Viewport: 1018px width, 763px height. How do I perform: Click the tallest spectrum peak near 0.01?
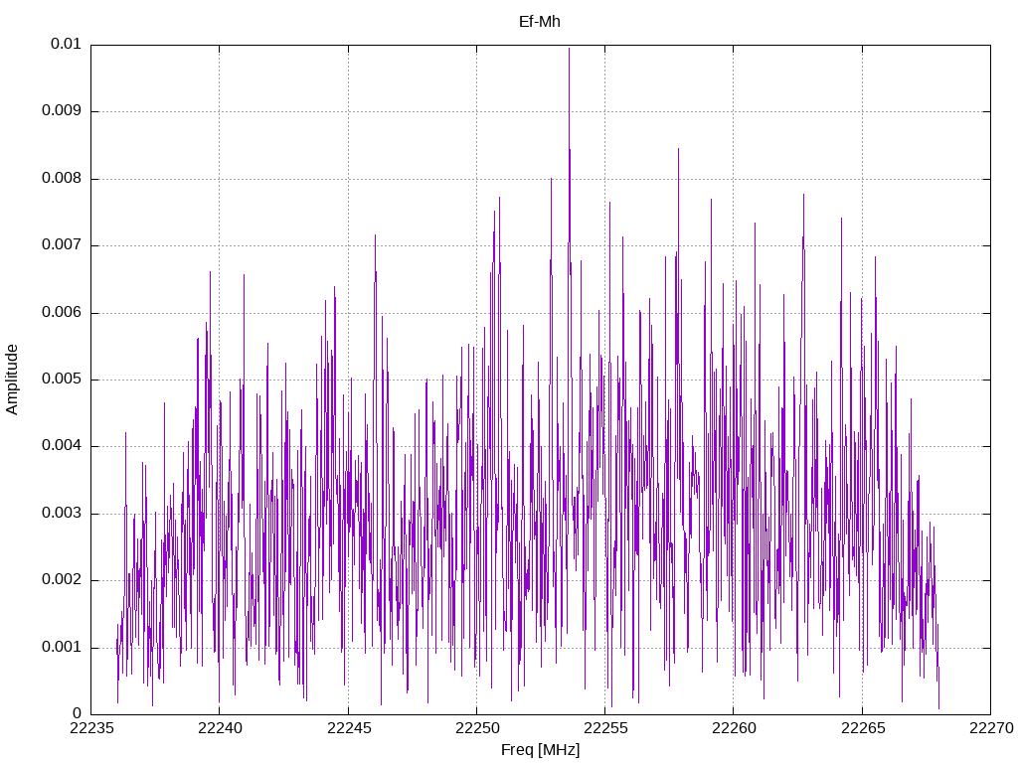[570, 50]
